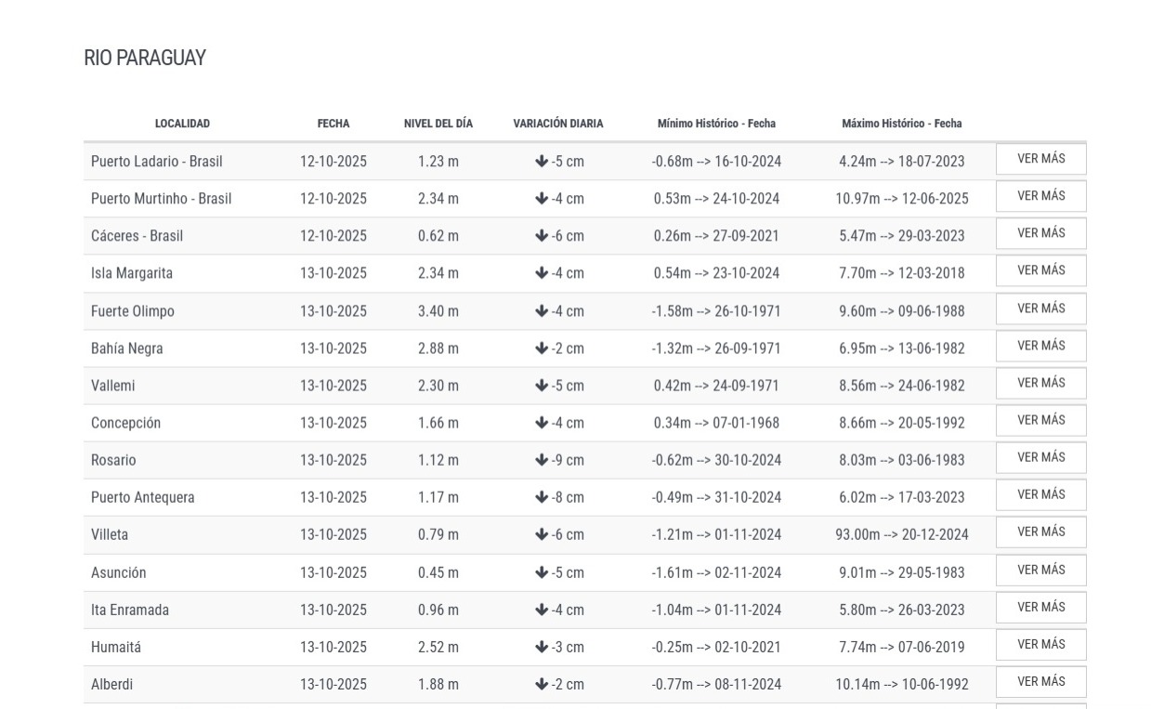
Task: Click the NIVEL DEL DÍA column header
Action: pos(438,124)
